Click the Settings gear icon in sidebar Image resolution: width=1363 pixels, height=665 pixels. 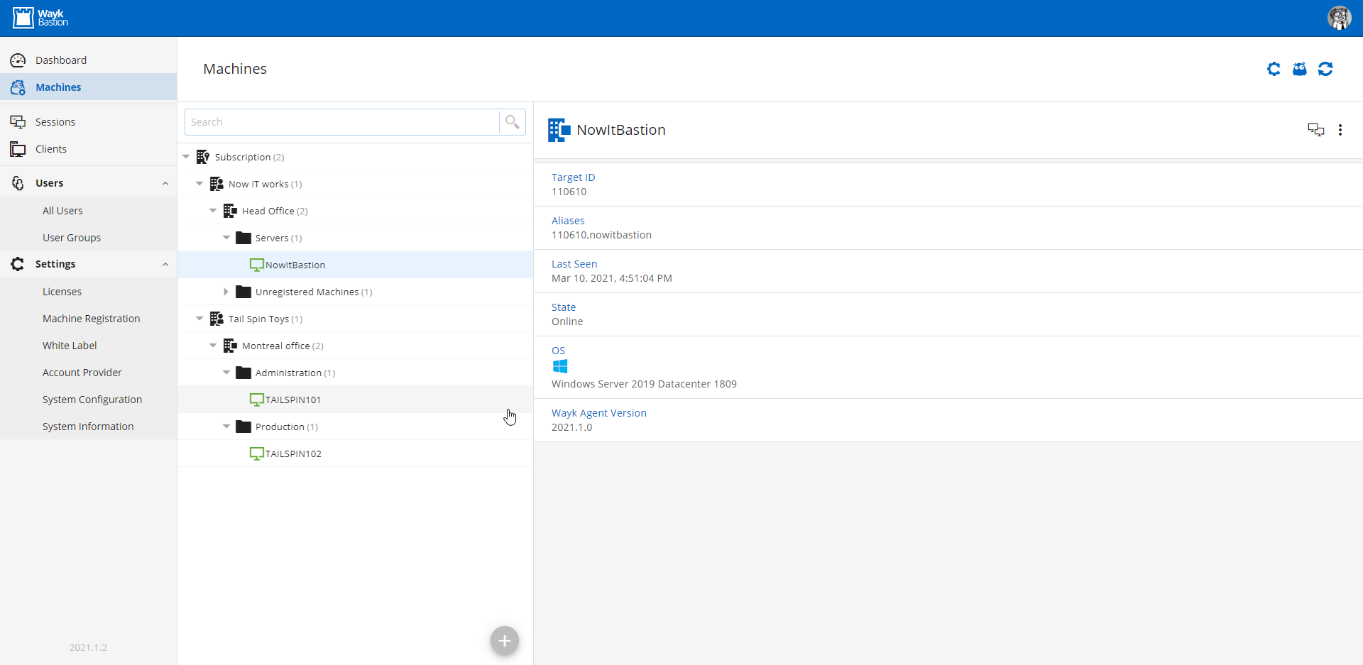point(18,264)
